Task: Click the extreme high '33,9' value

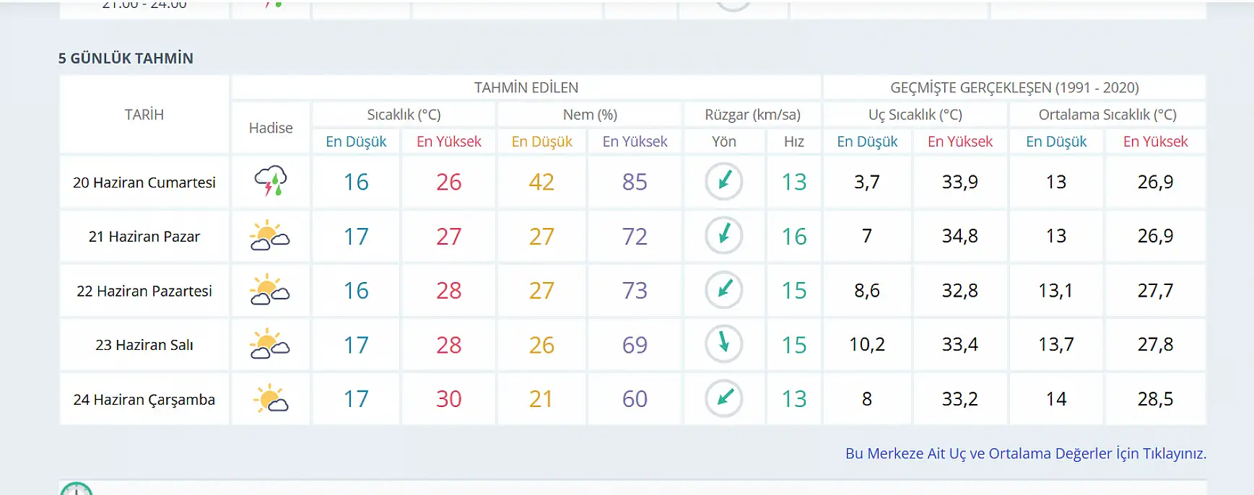Action: 959,182
